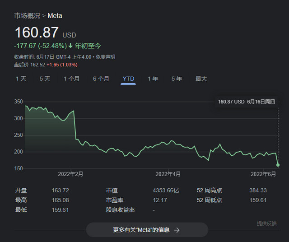Switch chart to 5 年 range
Screen dimensions: 289x242
tap(177, 79)
